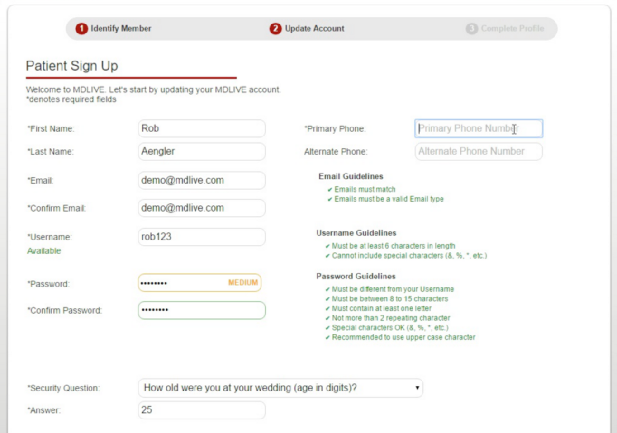Click the *Primary Phone label

[335, 129]
